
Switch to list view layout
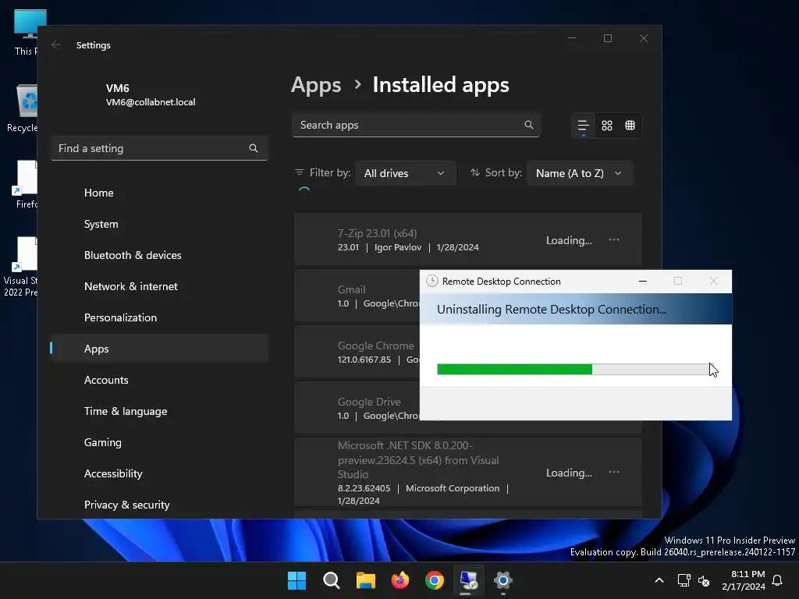pos(584,126)
